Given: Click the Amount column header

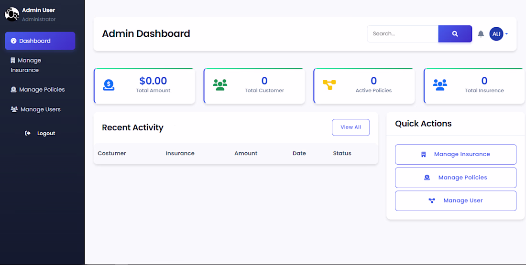Looking at the screenshot, I should pyautogui.click(x=246, y=153).
